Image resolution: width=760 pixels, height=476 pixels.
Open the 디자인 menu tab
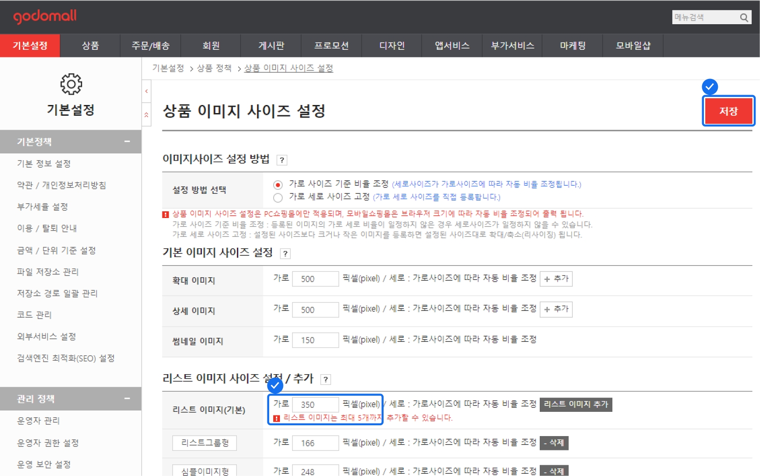click(392, 46)
